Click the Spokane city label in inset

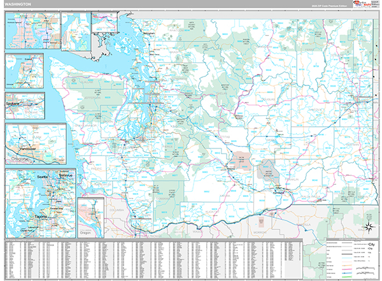[13, 104]
